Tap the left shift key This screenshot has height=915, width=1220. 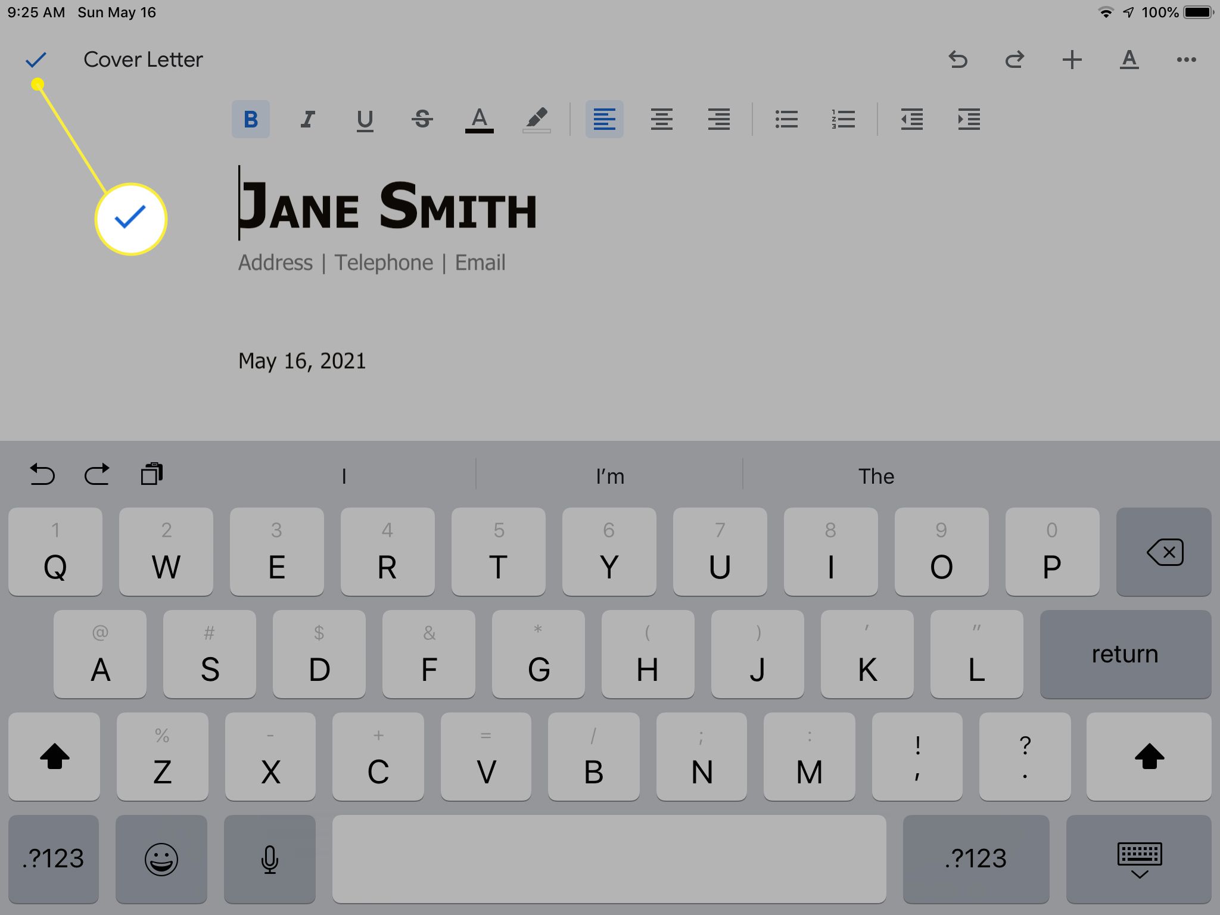point(54,757)
